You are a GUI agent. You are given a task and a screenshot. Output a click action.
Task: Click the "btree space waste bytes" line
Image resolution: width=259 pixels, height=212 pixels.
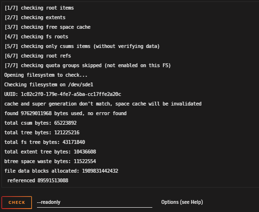(50, 161)
